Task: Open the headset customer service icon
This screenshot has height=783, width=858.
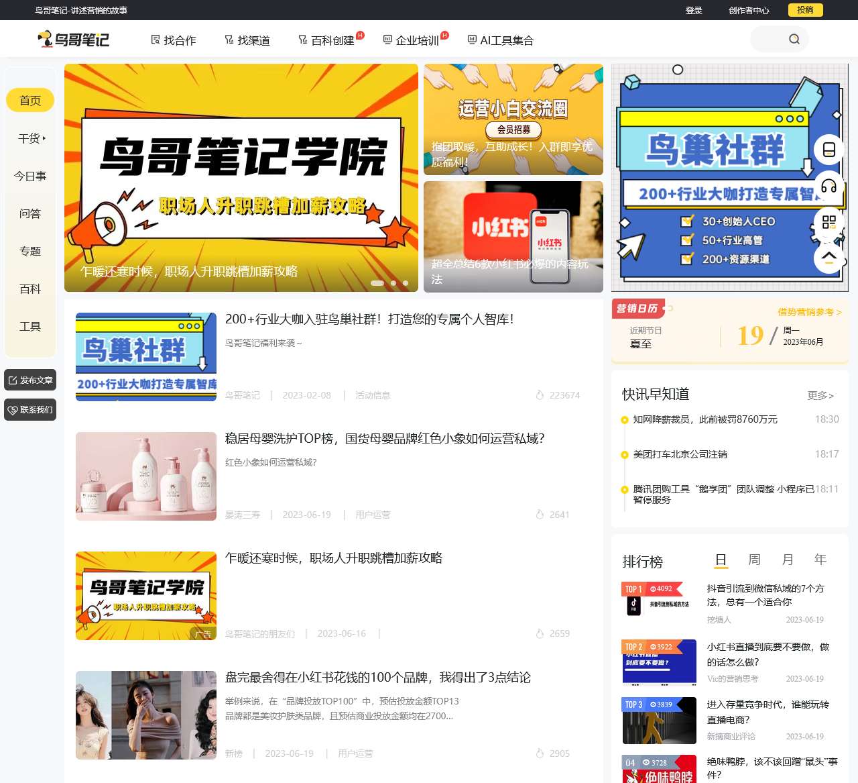Action: click(x=829, y=186)
